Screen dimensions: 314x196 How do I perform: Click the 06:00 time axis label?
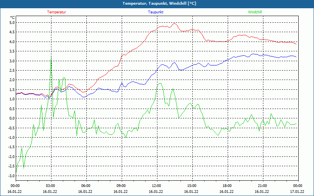(86, 186)
